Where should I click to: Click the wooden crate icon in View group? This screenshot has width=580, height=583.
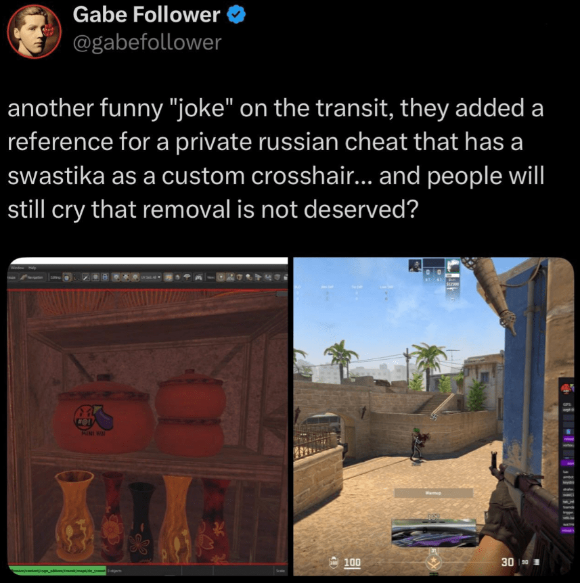point(239,277)
